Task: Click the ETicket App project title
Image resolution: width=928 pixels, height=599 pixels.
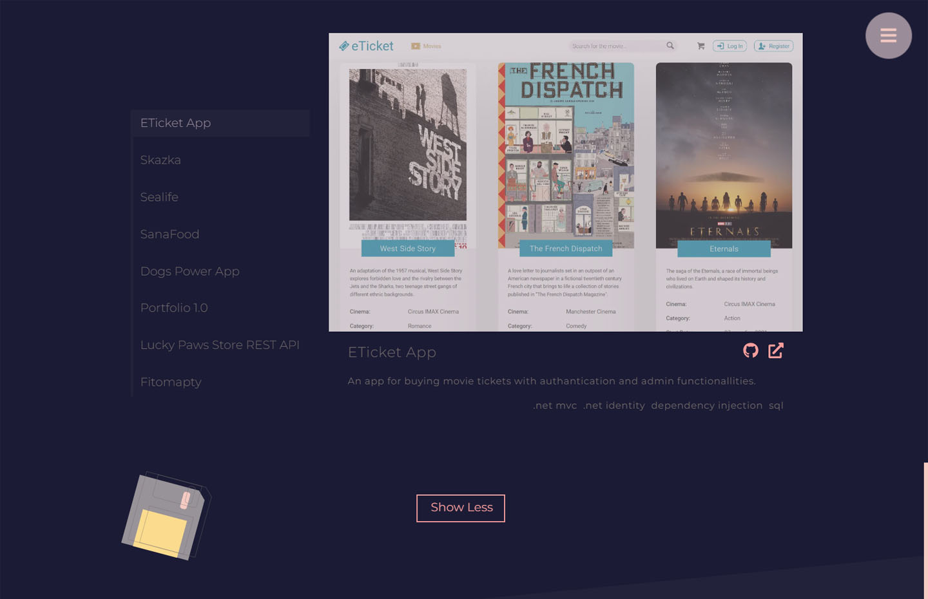Action: tap(392, 352)
